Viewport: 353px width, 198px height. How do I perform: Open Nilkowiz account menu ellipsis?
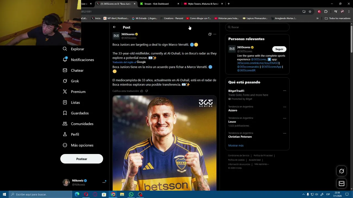(104, 182)
